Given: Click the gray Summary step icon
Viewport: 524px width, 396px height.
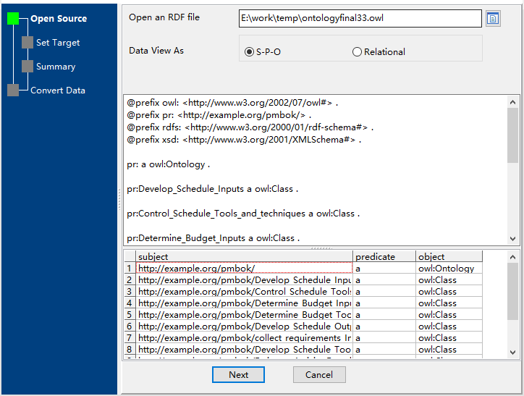Looking at the screenshot, I should click(x=28, y=67).
